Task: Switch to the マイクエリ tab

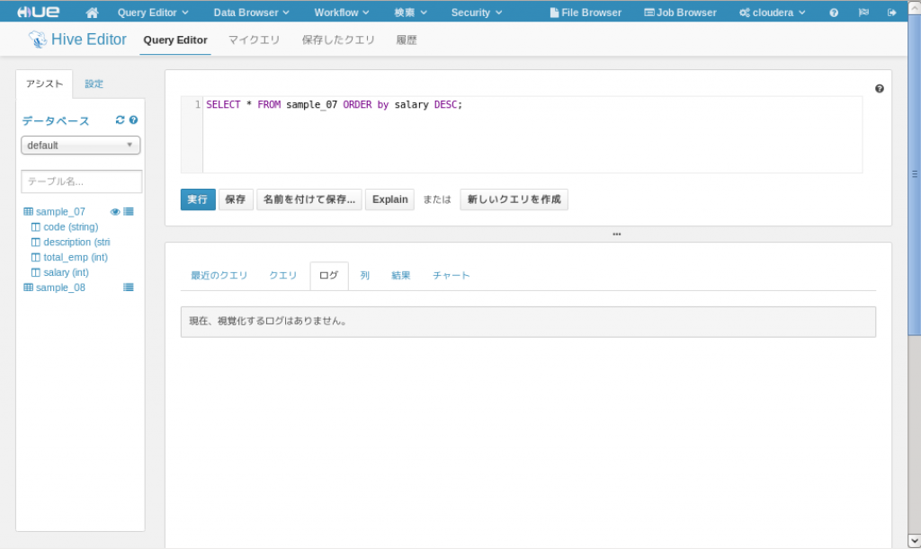Action: click(x=254, y=40)
